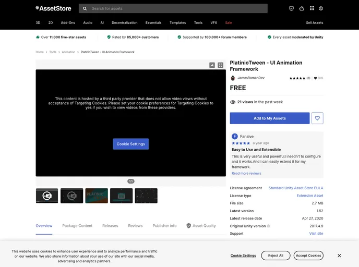Click the 1.52 latest version value
The height and width of the screenshot is (267, 359).
(320, 211)
